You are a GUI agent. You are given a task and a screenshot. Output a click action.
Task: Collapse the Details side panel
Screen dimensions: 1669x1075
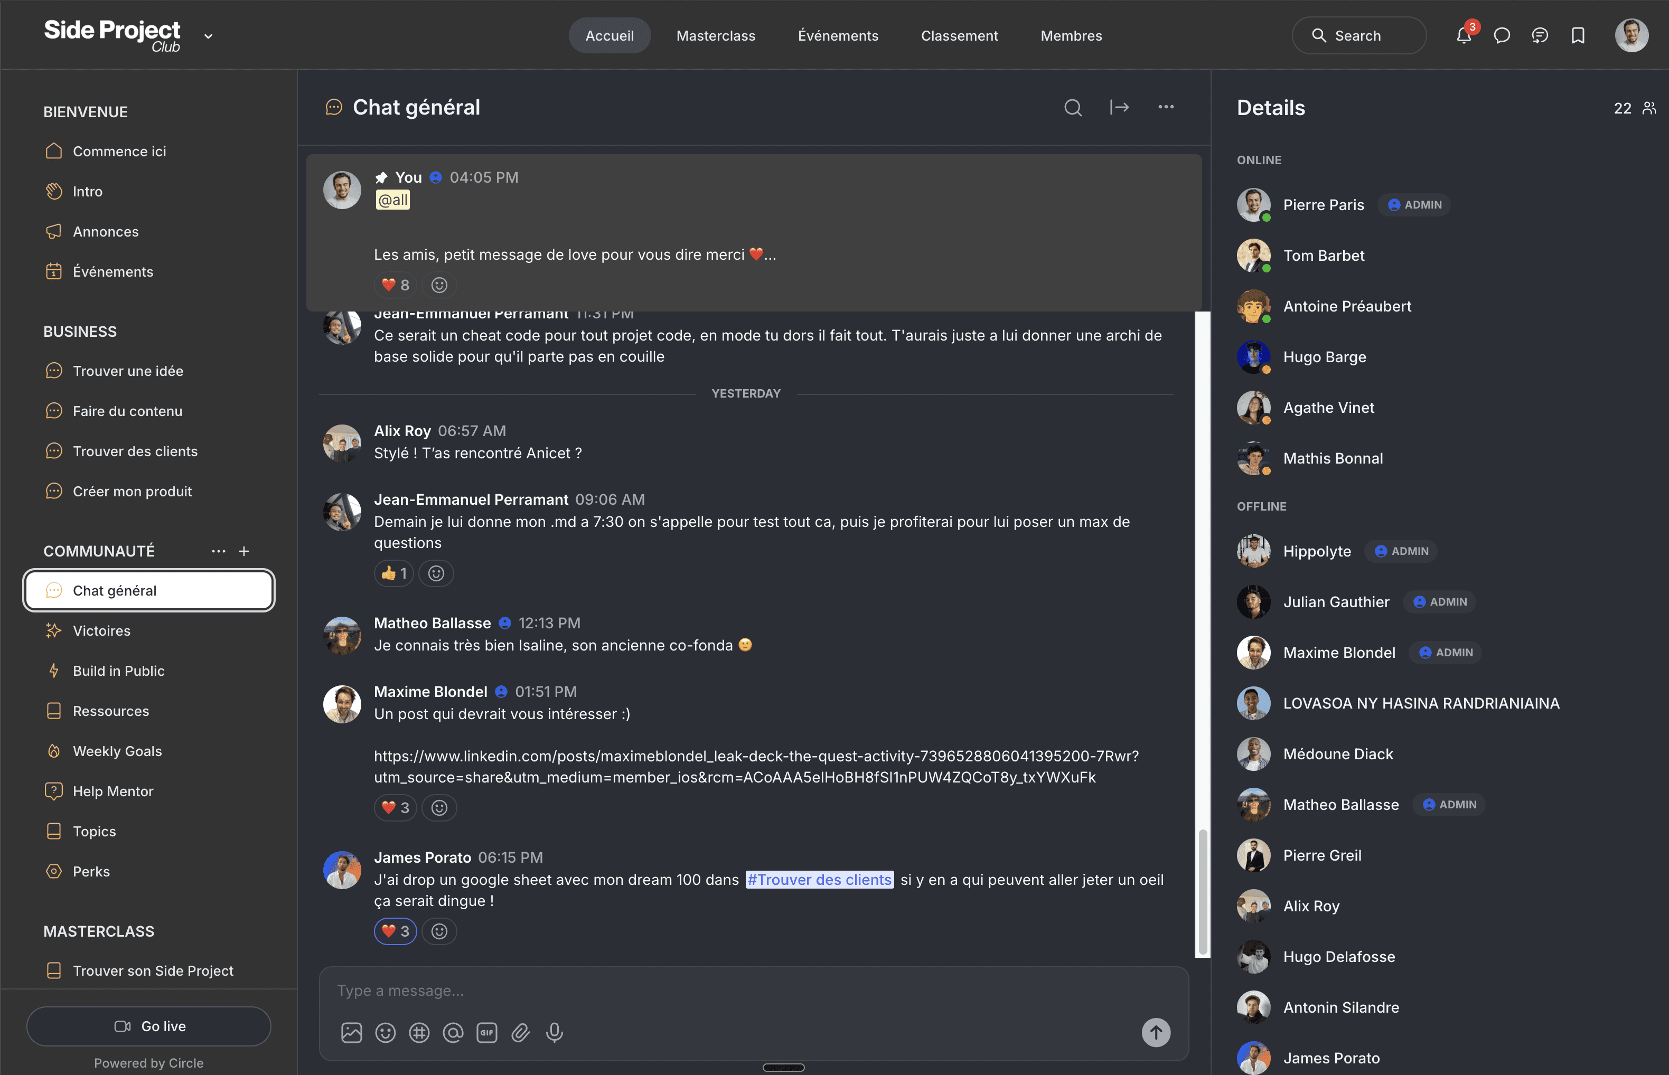(1119, 108)
